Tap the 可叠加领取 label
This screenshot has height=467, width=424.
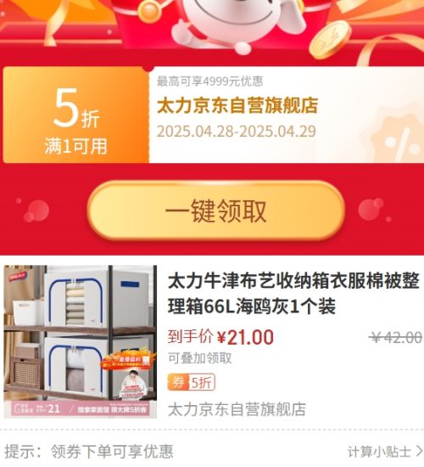(199, 358)
